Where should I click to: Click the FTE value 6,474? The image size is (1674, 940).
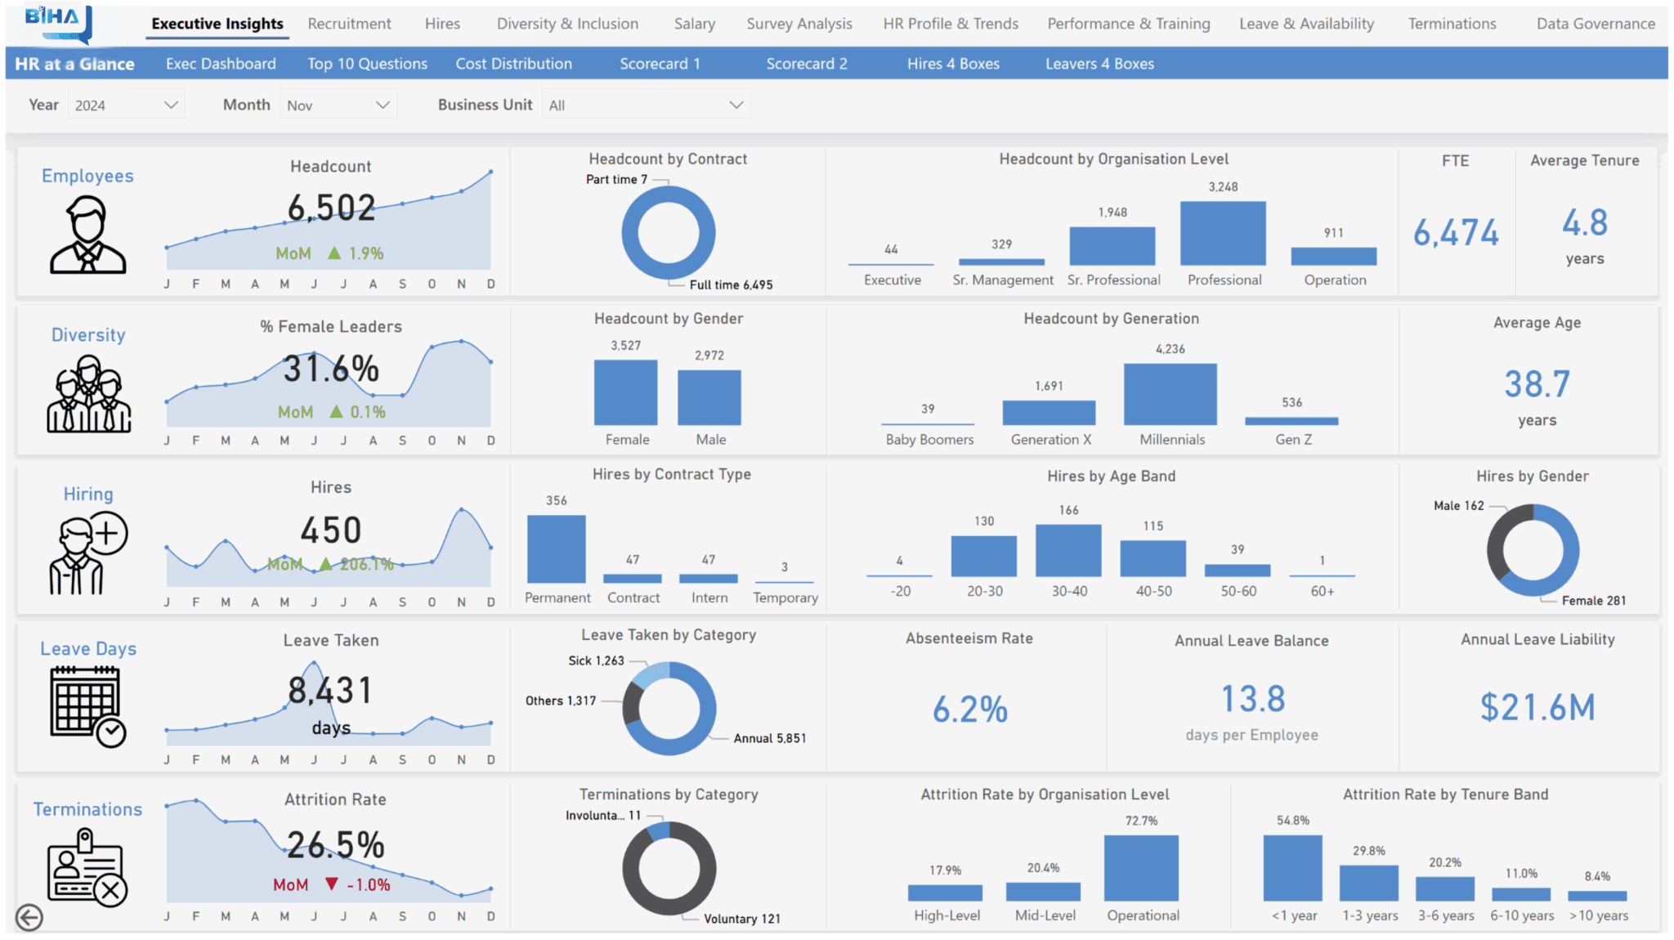1456,233
